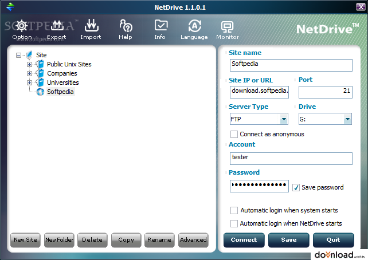The image size is (368, 260).
Task: Expand the Public Unix Sites folder
Action: point(29,64)
